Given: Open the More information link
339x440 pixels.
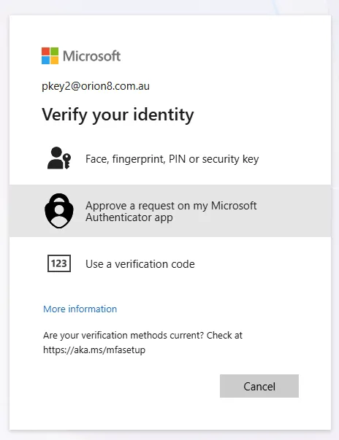Looking at the screenshot, I should (80, 309).
